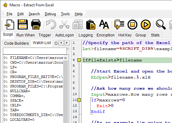The height and width of the screenshot is (123, 172).
Task: Click the If>maxrows=0 code line
Action: (x=108, y=100)
